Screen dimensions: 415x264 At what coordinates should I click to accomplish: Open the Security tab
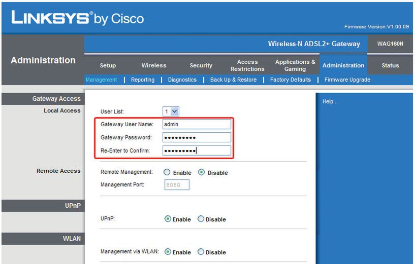[201, 65]
